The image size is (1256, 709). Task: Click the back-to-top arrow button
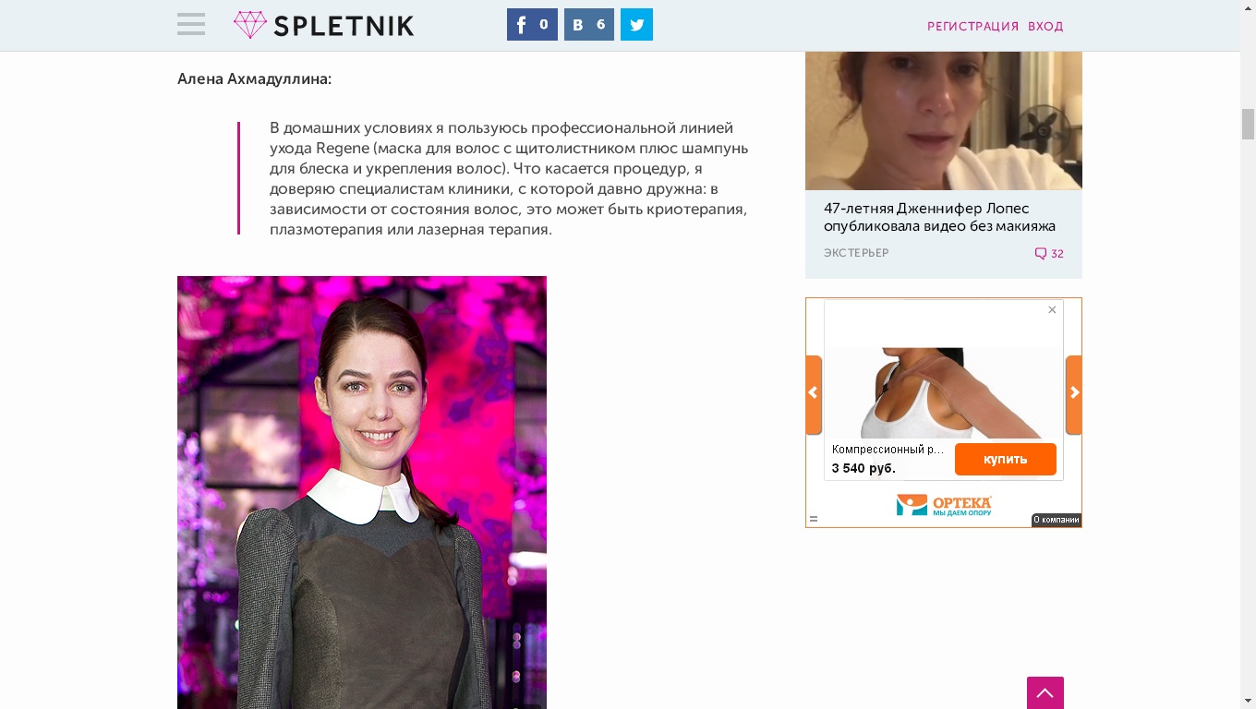(1045, 693)
